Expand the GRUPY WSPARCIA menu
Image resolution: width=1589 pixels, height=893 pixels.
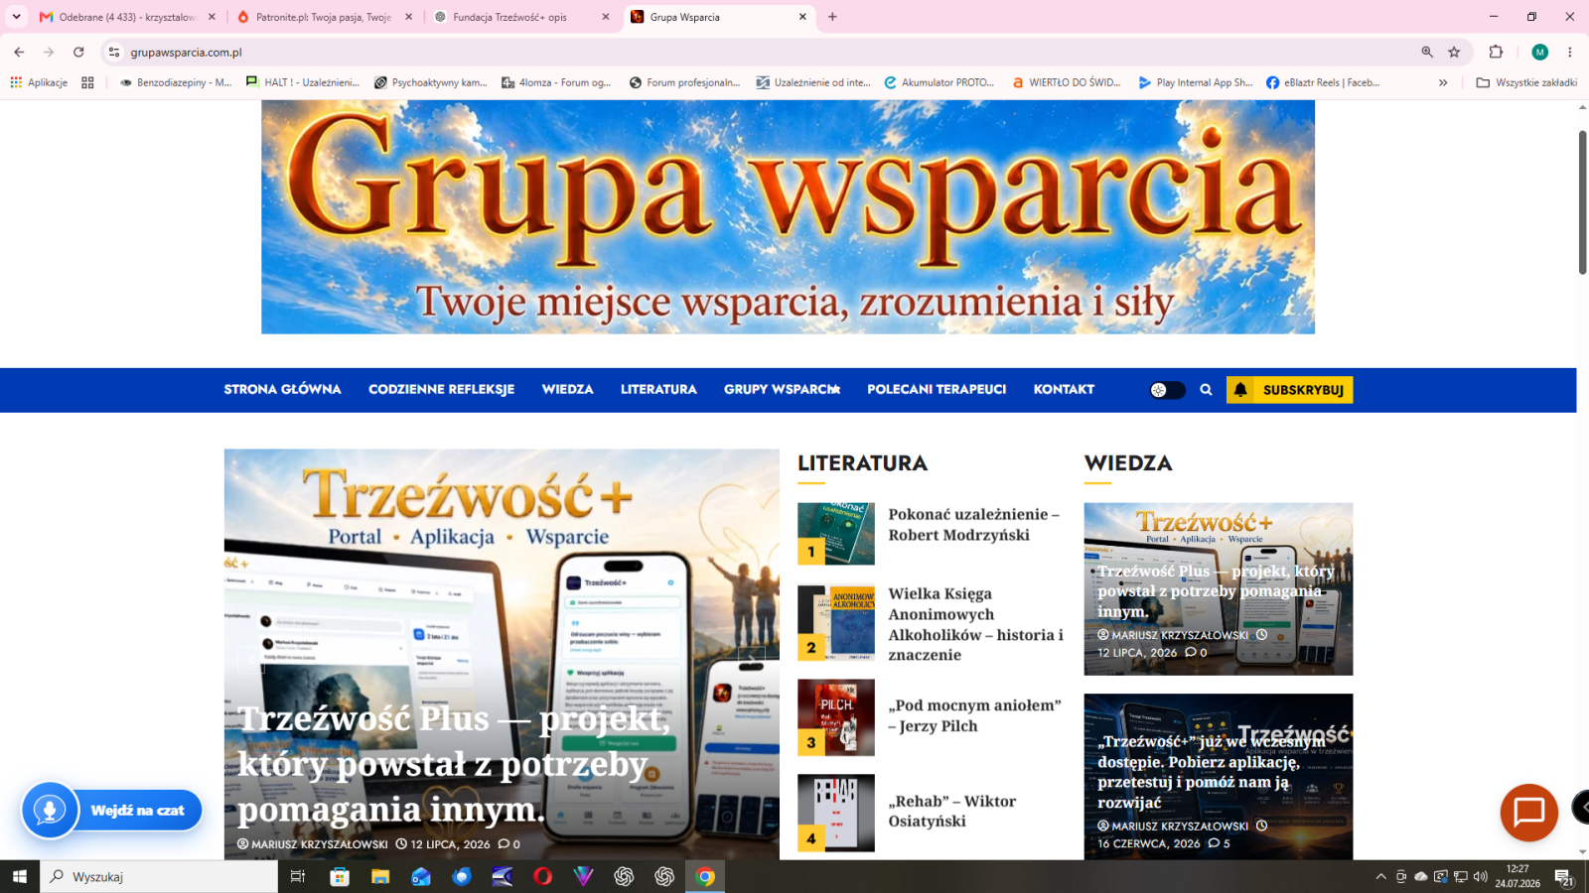(x=782, y=390)
